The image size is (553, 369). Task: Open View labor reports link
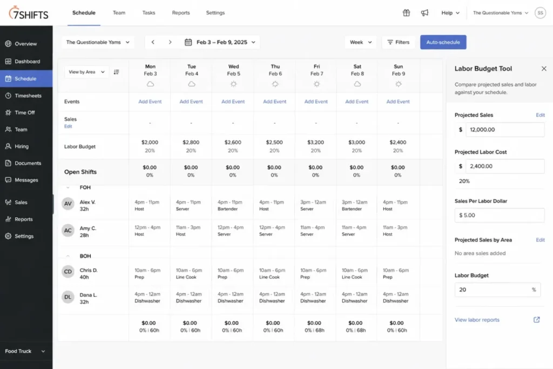[x=477, y=320]
